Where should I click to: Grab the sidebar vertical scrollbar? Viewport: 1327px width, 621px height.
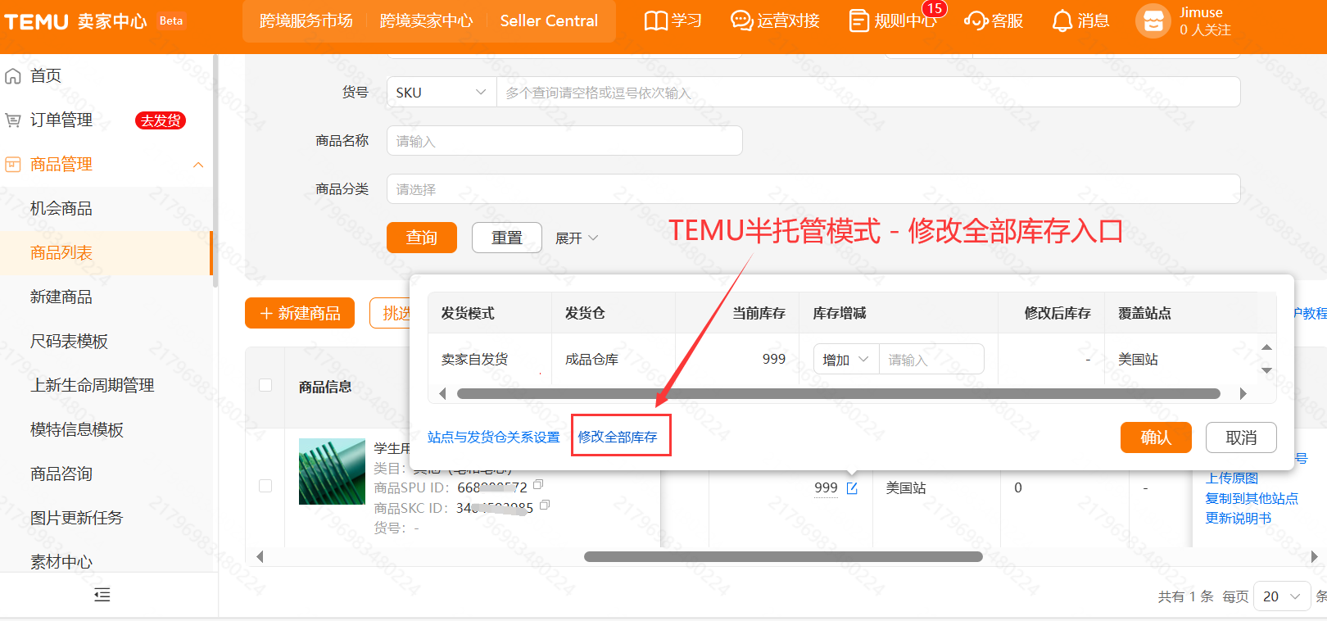pos(215,170)
